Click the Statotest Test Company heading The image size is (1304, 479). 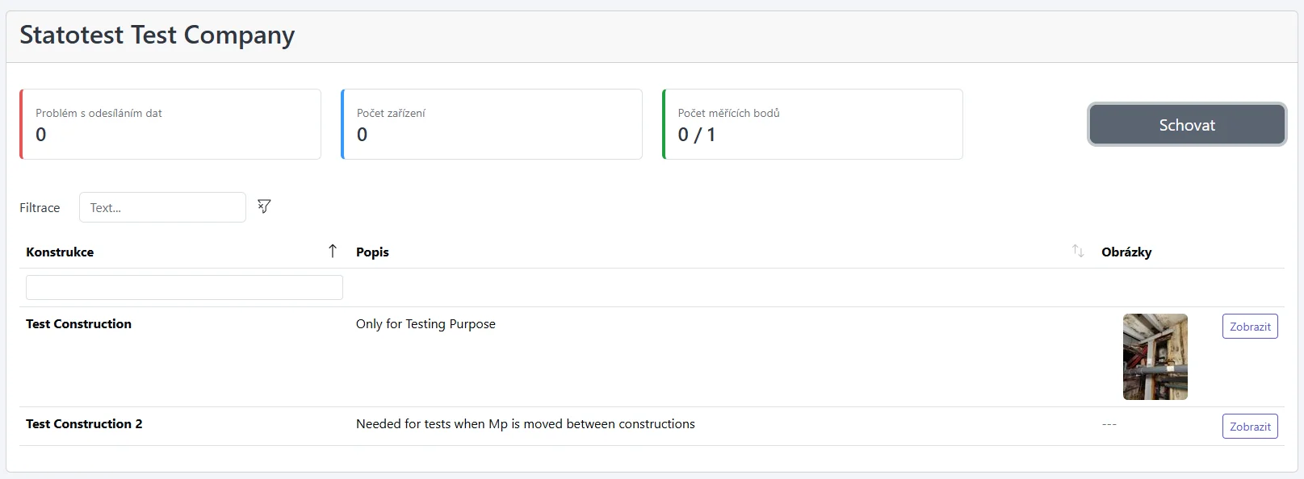pos(157,35)
